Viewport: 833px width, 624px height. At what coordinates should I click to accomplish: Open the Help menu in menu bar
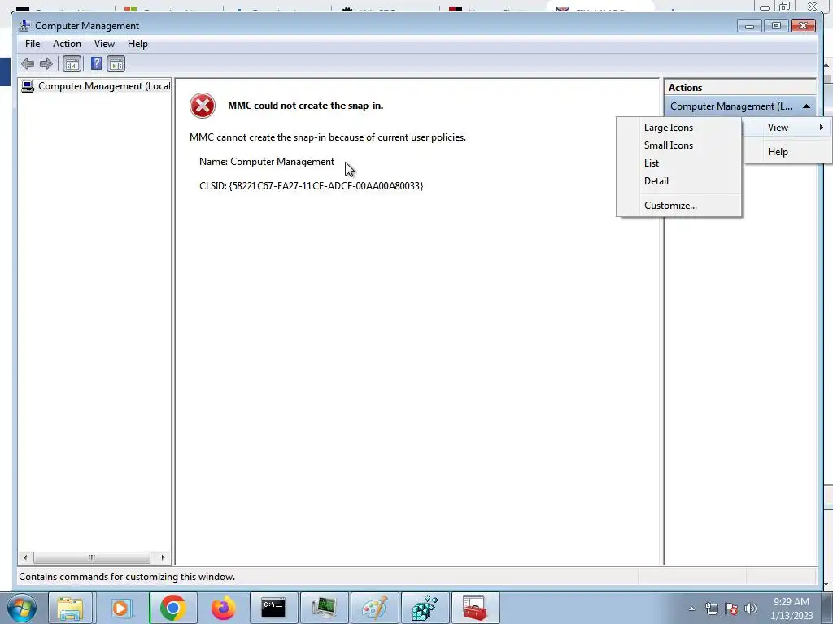pyautogui.click(x=137, y=44)
